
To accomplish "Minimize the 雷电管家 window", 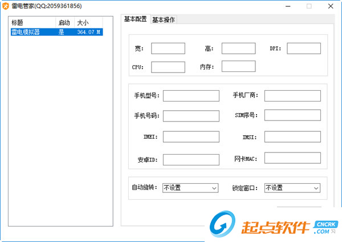I will tap(288, 6).
